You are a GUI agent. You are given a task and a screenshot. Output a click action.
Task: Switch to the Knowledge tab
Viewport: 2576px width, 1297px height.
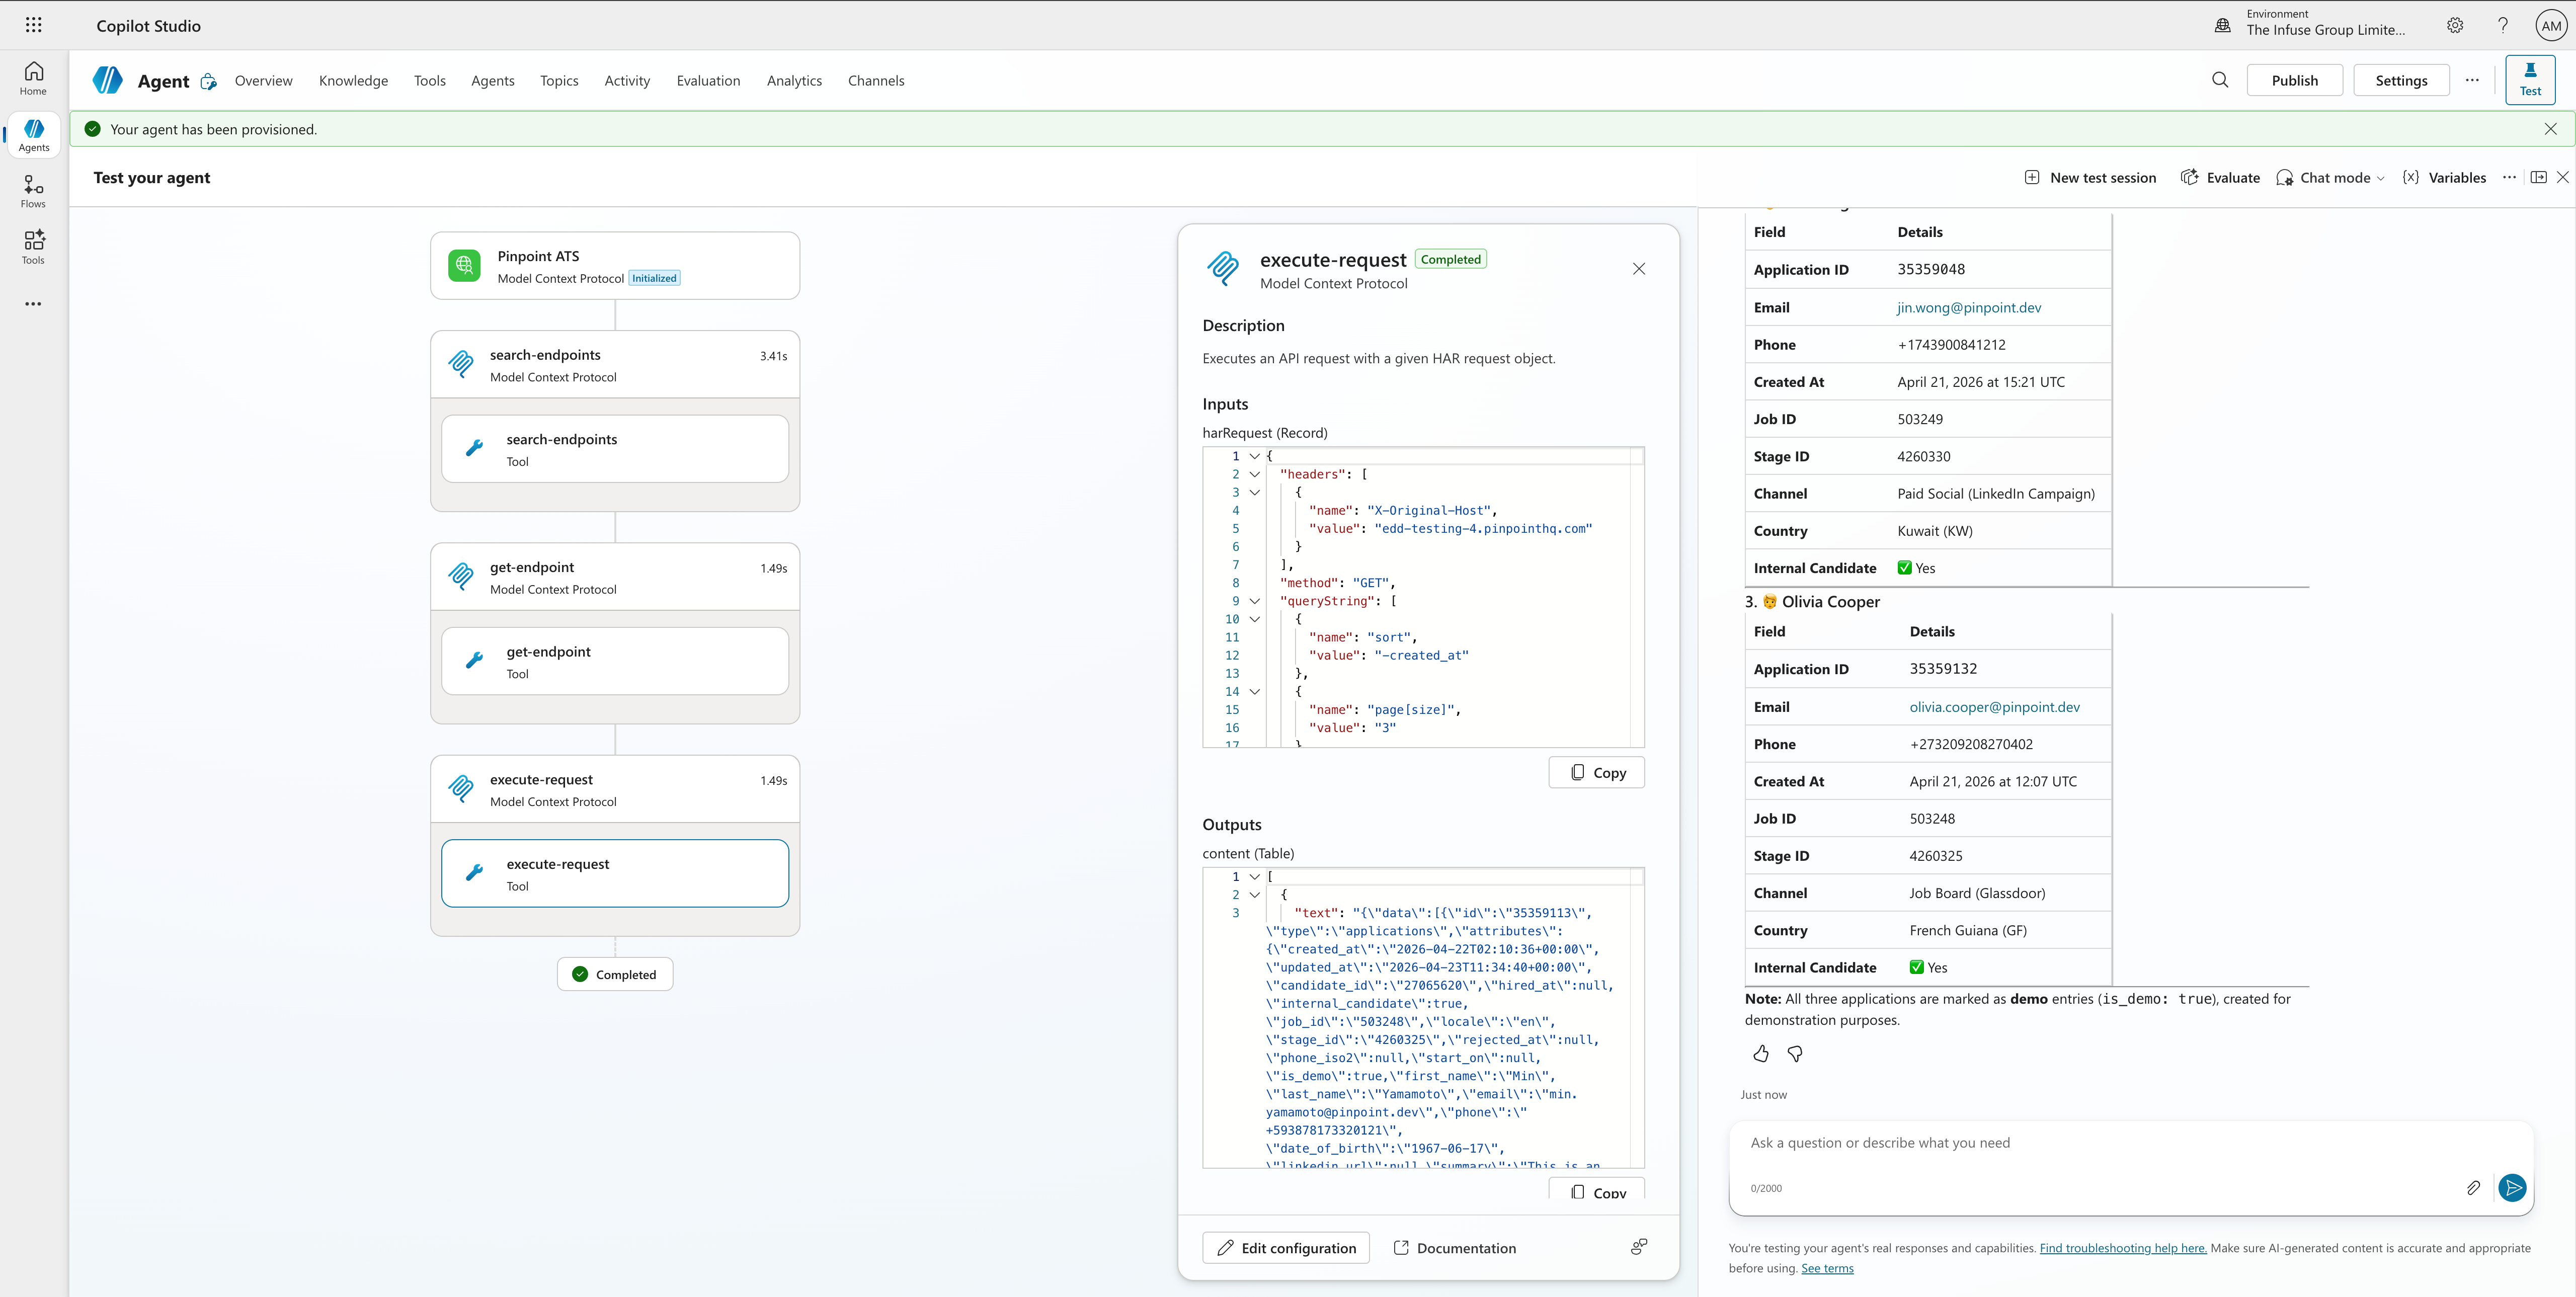click(353, 81)
